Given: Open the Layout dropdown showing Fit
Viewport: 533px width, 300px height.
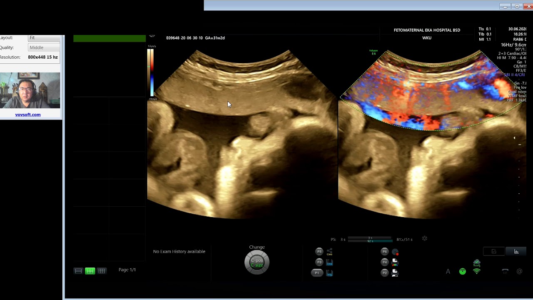Looking at the screenshot, I should coord(44,38).
